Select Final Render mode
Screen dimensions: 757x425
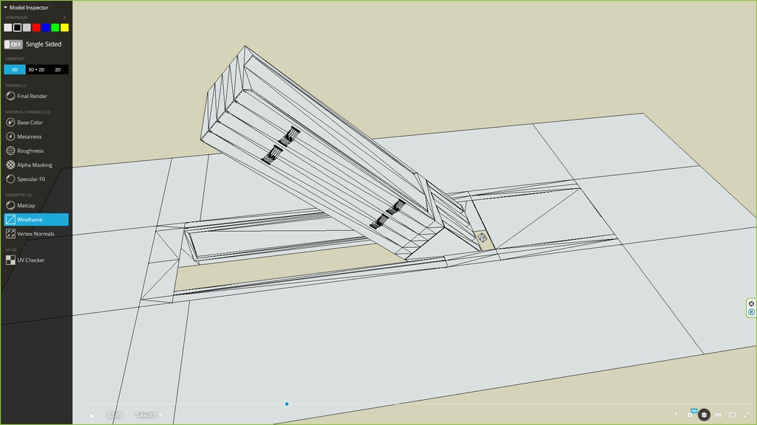point(32,96)
